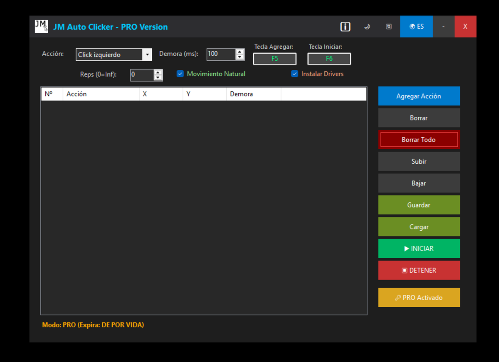Click the PRO Activado key button

pos(419,298)
